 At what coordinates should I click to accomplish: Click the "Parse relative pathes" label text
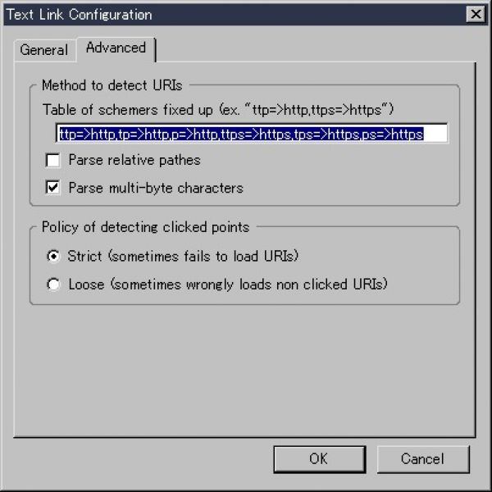click(134, 161)
